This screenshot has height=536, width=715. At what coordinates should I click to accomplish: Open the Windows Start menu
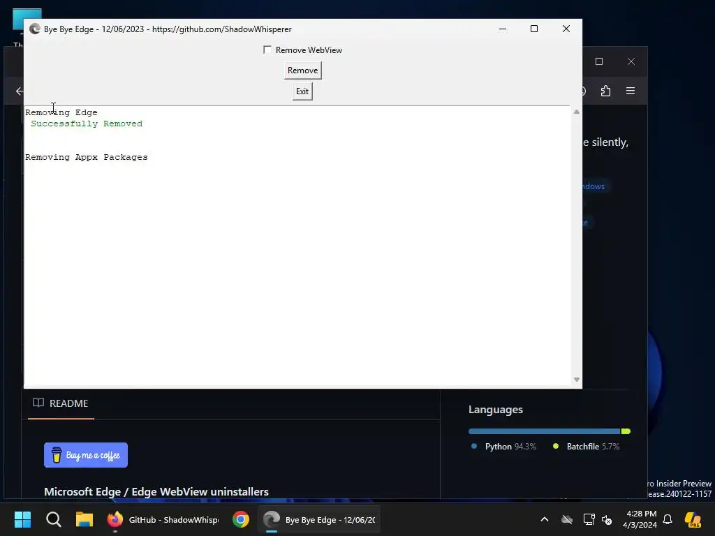click(22, 519)
